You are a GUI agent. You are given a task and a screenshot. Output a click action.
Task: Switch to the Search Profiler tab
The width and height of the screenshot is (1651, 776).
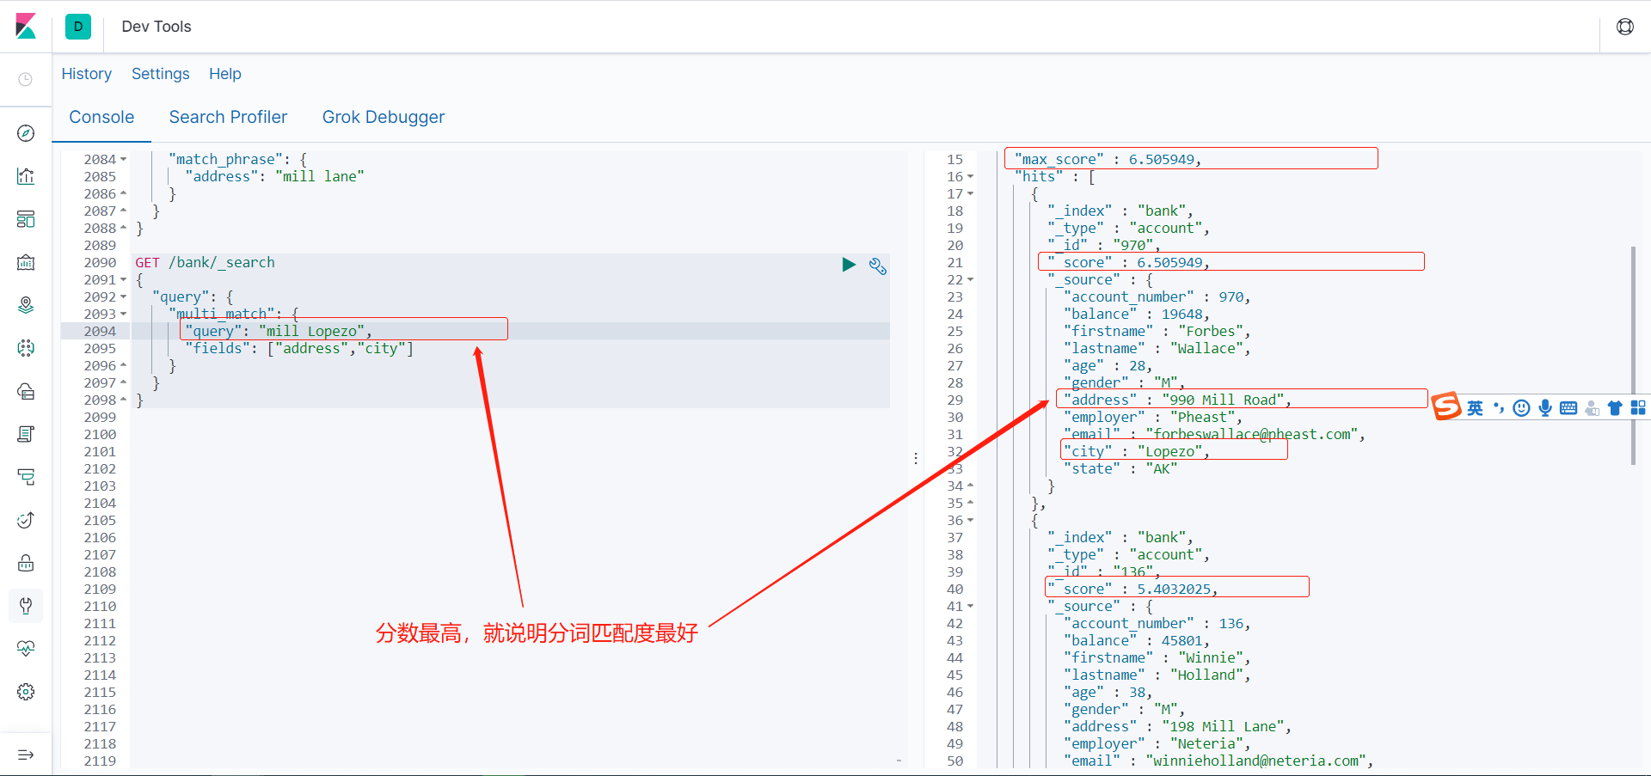[228, 117]
